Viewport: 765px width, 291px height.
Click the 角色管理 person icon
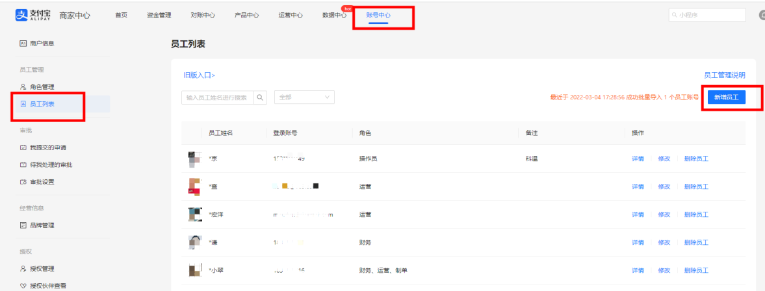point(23,87)
